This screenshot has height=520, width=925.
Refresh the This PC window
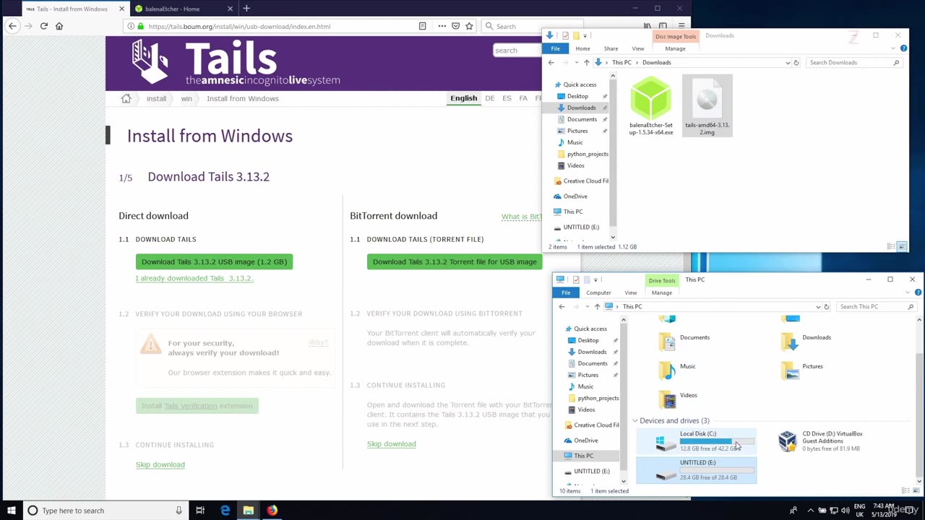pyautogui.click(x=826, y=306)
